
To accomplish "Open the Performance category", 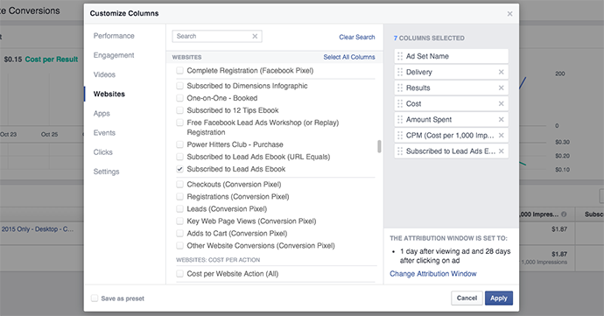I will [114, 36].
